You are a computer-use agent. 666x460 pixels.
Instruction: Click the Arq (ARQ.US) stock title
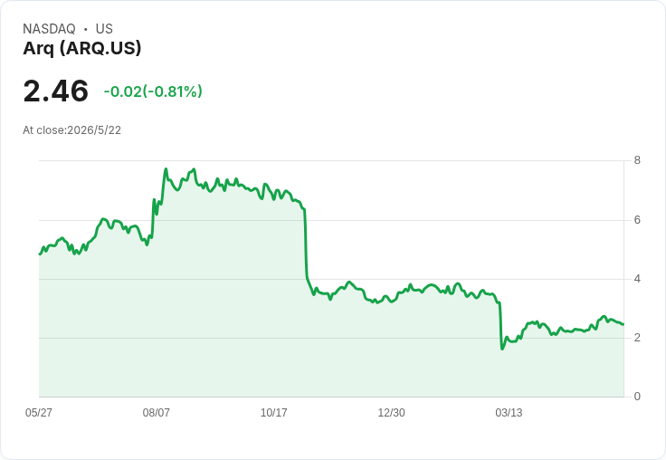(x=82, y=49)
